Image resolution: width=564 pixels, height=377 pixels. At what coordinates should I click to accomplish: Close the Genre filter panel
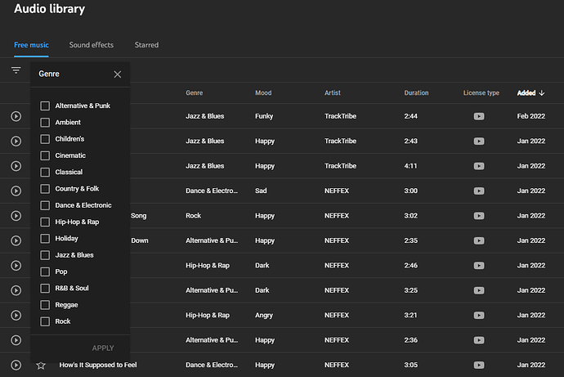(x=117, y=74)
